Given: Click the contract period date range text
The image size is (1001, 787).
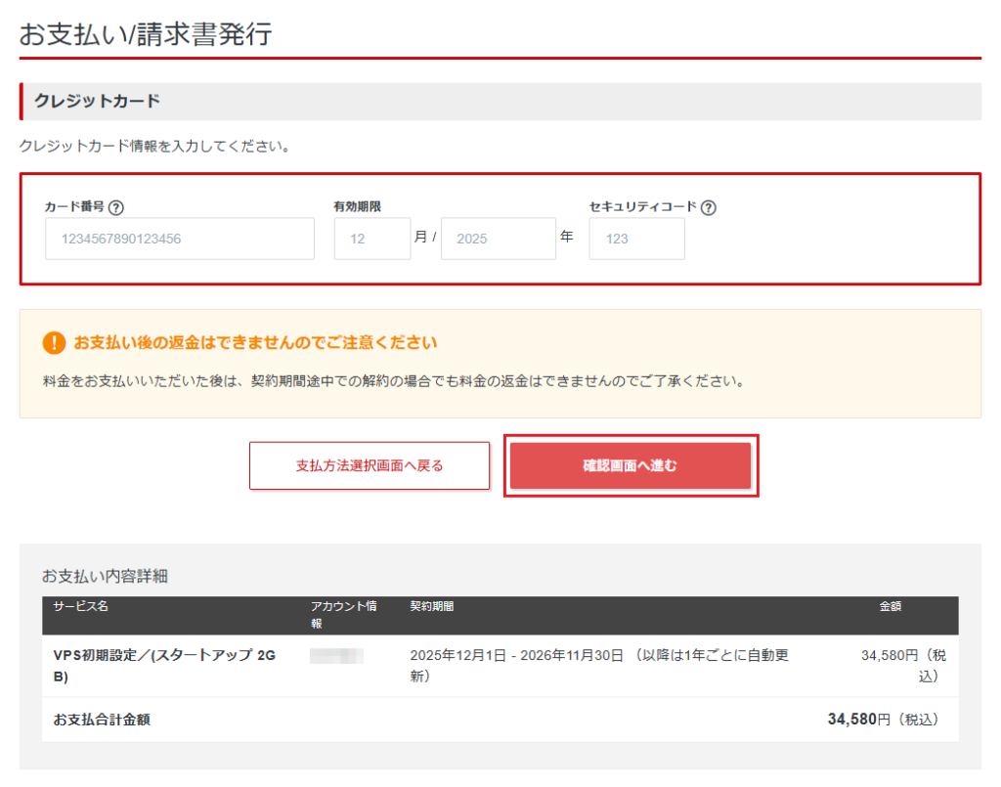Looking at the screenshot, I should coord(516,656).
